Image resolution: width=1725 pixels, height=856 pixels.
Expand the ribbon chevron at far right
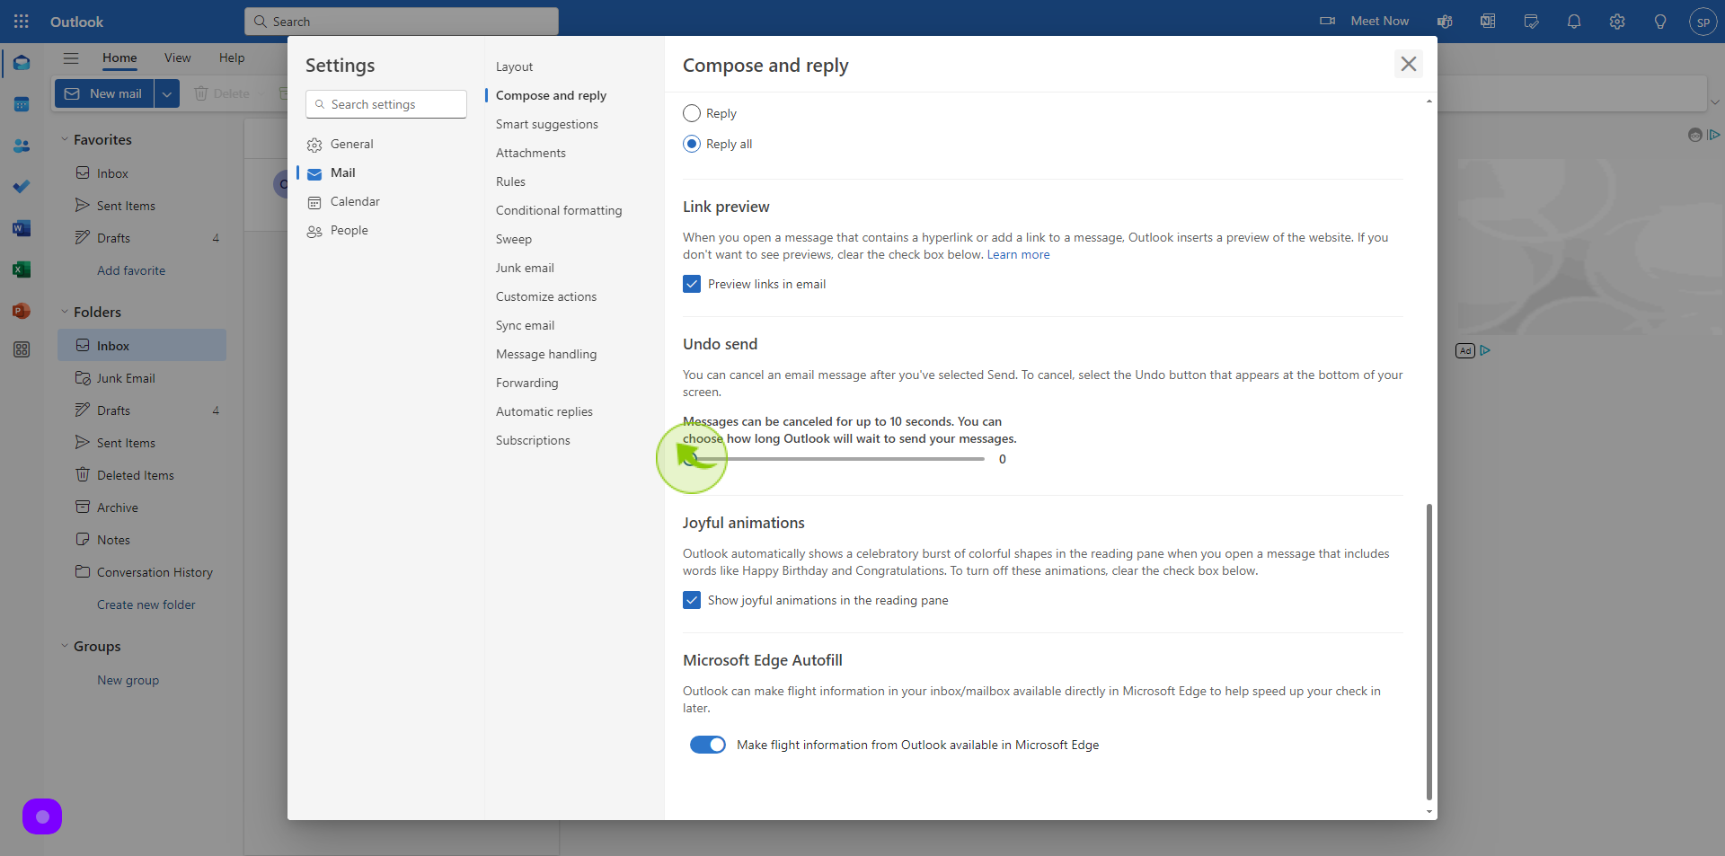(x=1714, y=101)
